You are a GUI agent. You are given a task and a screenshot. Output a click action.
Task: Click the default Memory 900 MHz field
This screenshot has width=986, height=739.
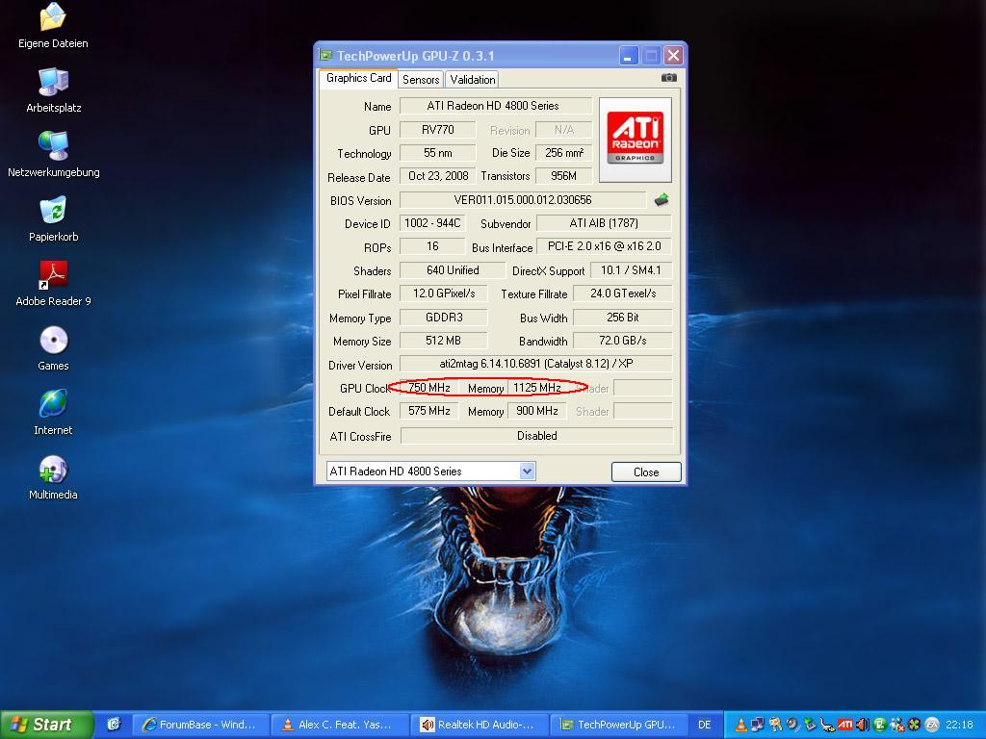pos(537,410)
